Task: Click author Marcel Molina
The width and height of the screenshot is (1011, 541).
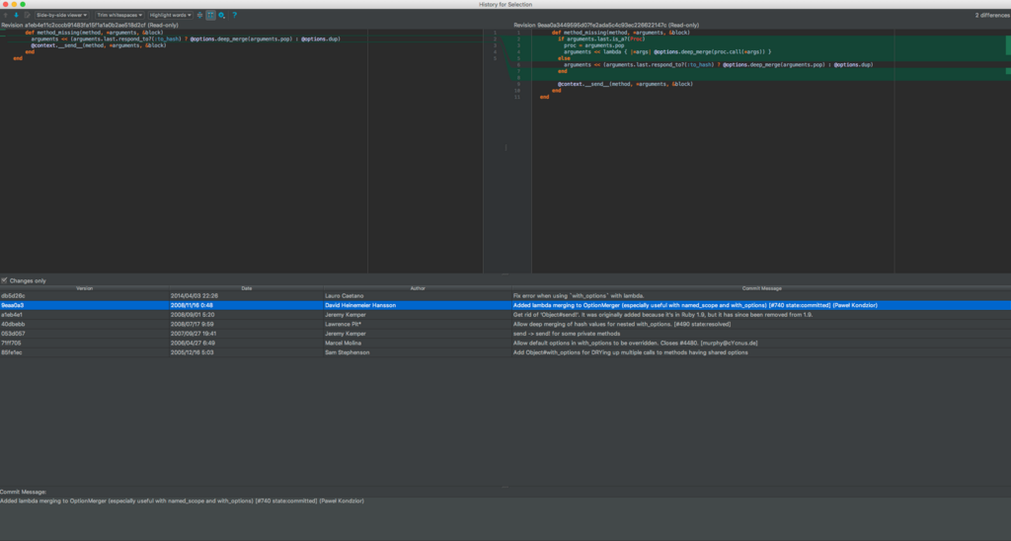Action: pos(344,343)
